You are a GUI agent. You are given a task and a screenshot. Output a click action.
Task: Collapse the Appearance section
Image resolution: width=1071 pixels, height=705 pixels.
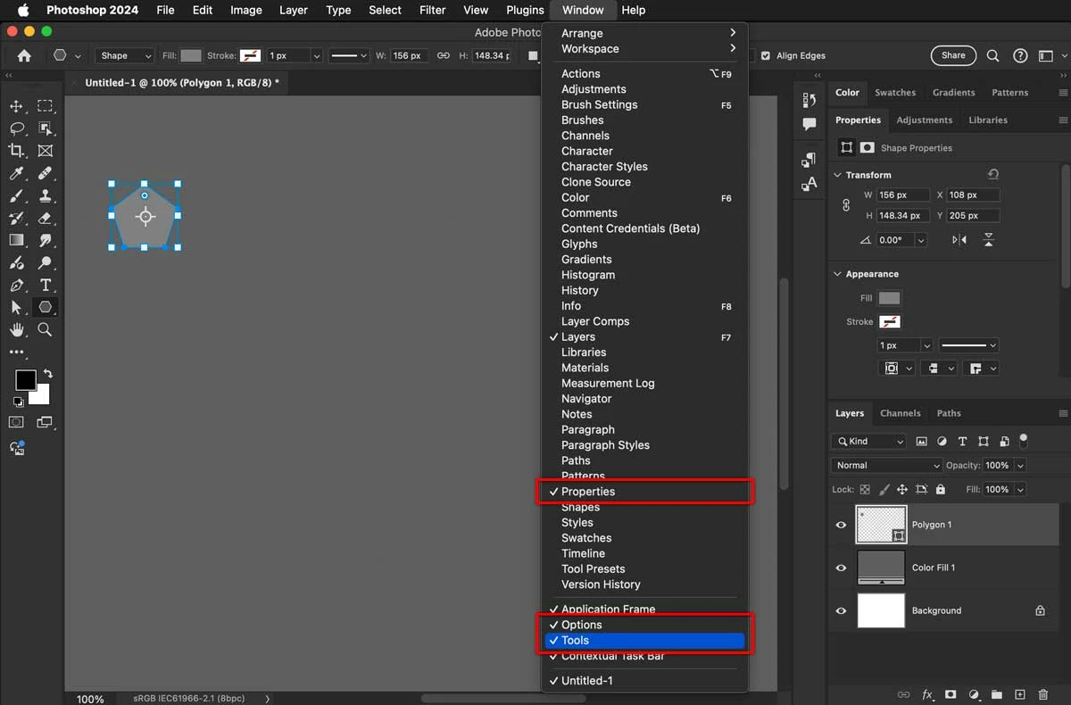[x=837, y=274]
